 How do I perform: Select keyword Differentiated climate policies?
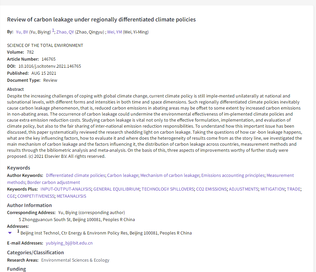pos(75,175)
